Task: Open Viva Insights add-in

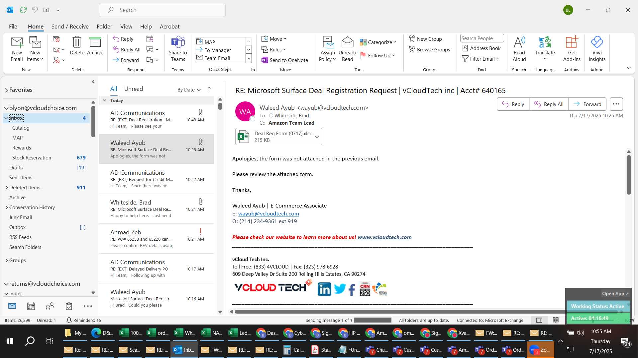Action: (597, 49)
